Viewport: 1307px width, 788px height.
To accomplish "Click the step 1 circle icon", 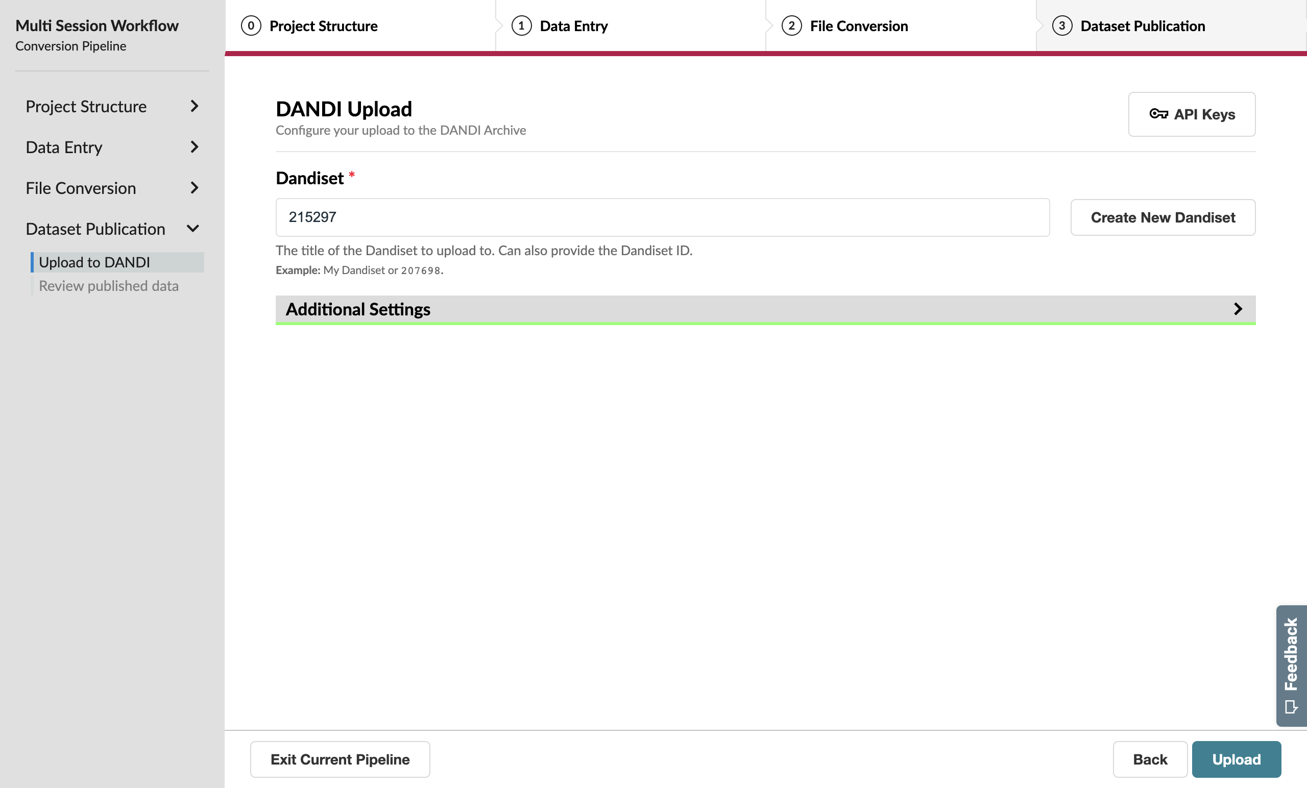I will click(x=521, y=26).
